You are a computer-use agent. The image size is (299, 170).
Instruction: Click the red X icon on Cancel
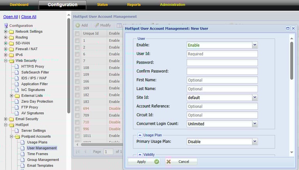pos(169,162)
